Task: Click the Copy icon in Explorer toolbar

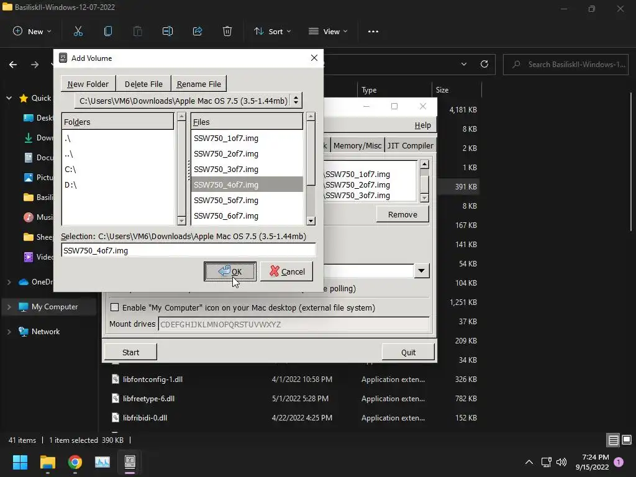Action: click(x=108, y=31)
